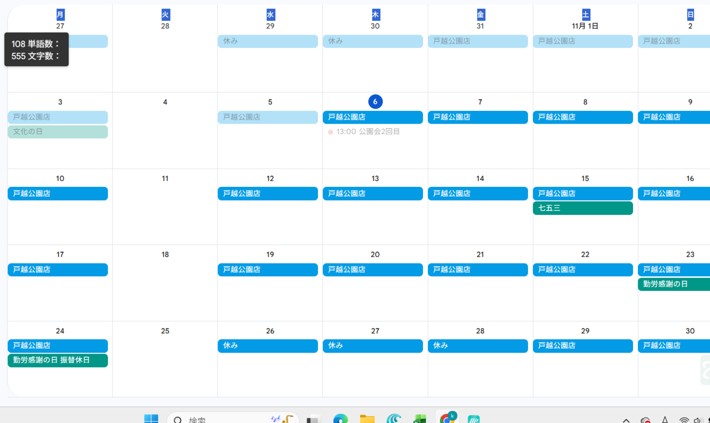Open 文化の日 holiday on the 3rd
This screenshot has height=423, width=710.
click(58, 132)
